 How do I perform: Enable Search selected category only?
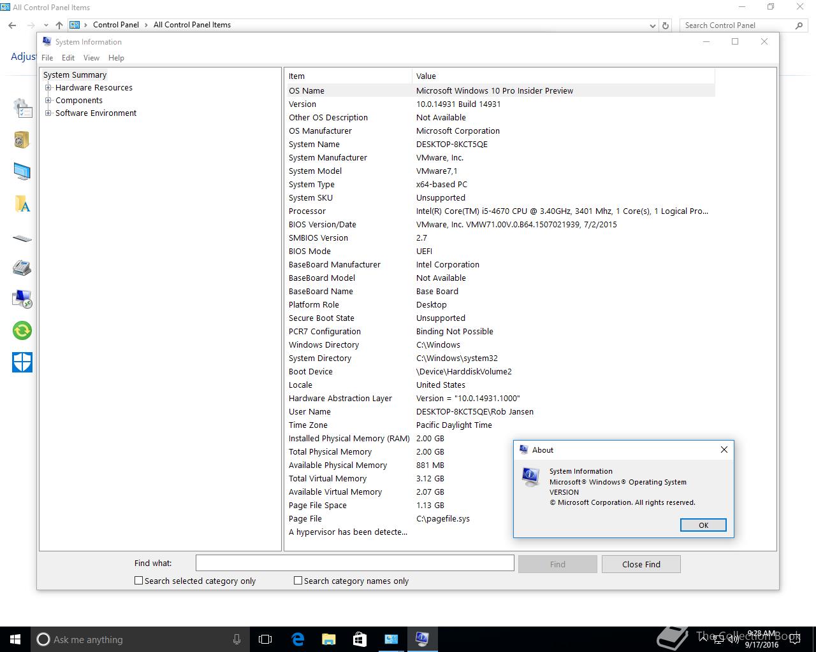(x=138, y=581)
